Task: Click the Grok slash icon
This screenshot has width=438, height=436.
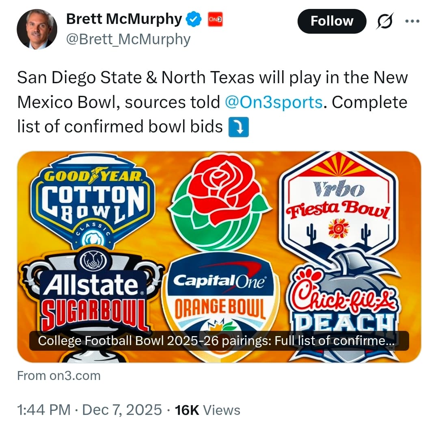Action: (384, 21)
